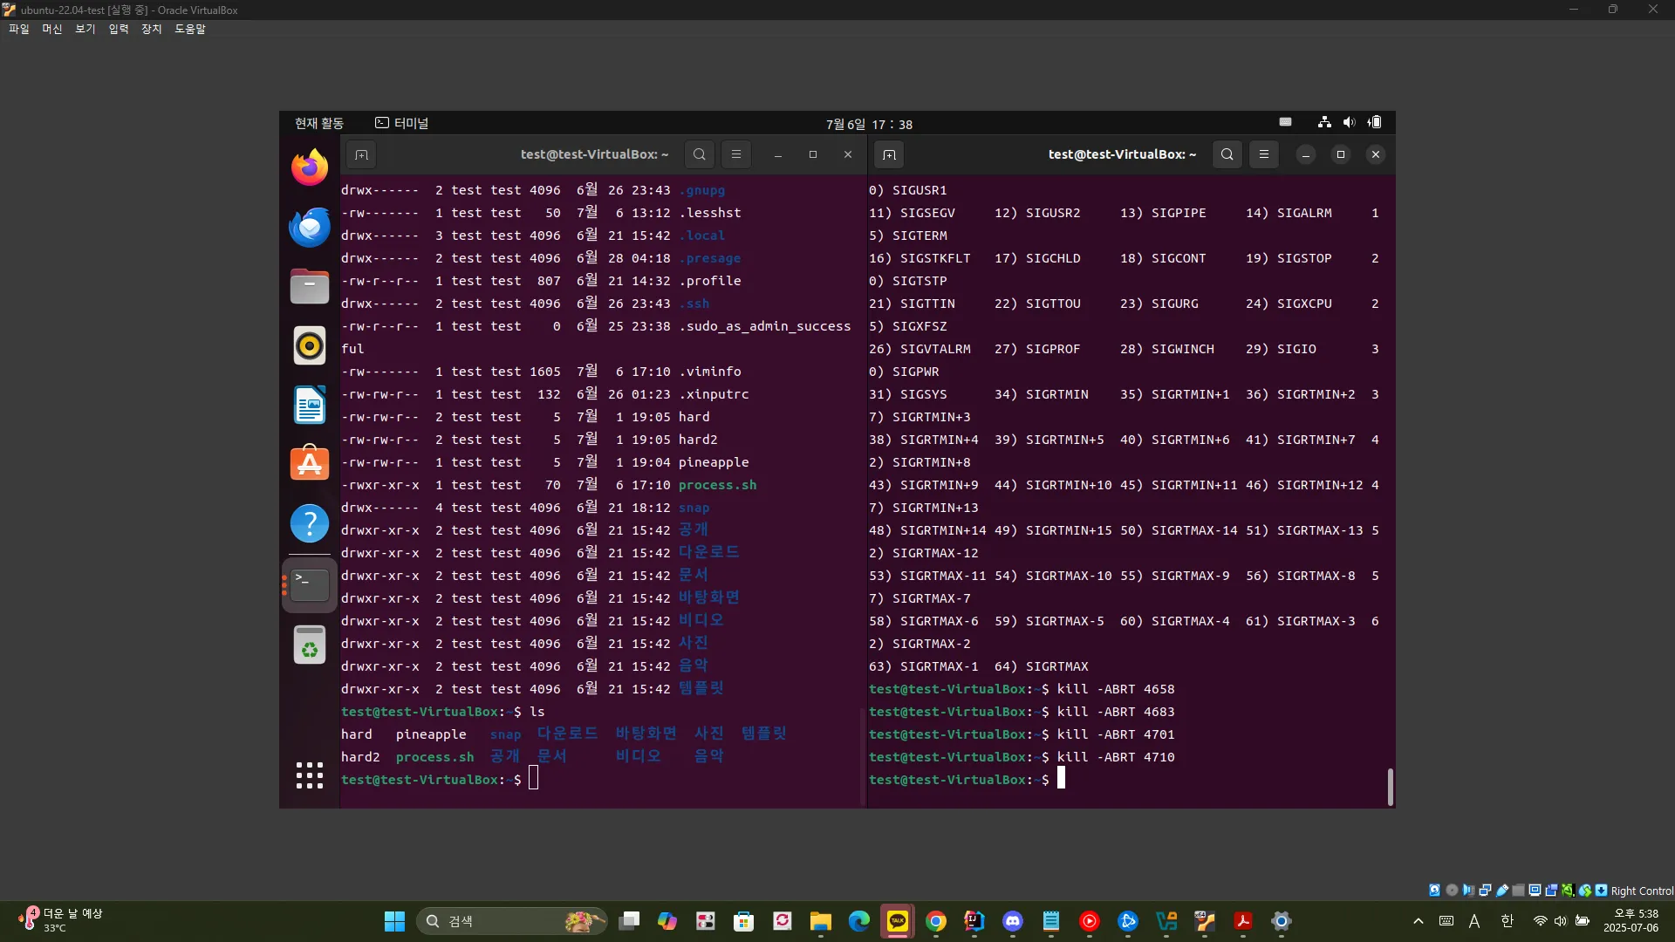The image size is (1675, 942).
Task: Open the 7월 6일 17:38 clock calendar dropdown
Action: [869, 124]
